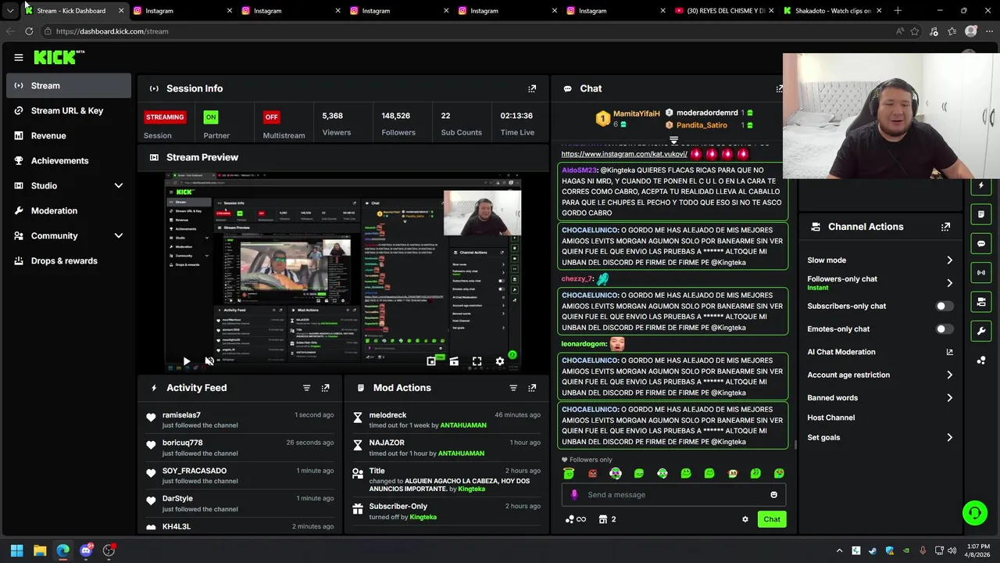Enable picture-in-picture on stream preview
Viewport: 1000px width, 563px height.
pyautogui.click(x=431, y=361)
